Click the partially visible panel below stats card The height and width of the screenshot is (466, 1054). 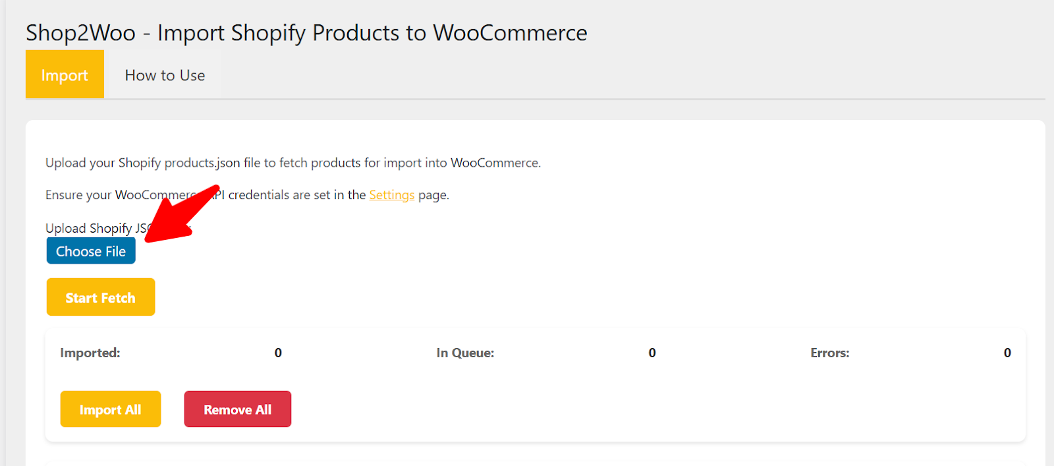point(536,463)
